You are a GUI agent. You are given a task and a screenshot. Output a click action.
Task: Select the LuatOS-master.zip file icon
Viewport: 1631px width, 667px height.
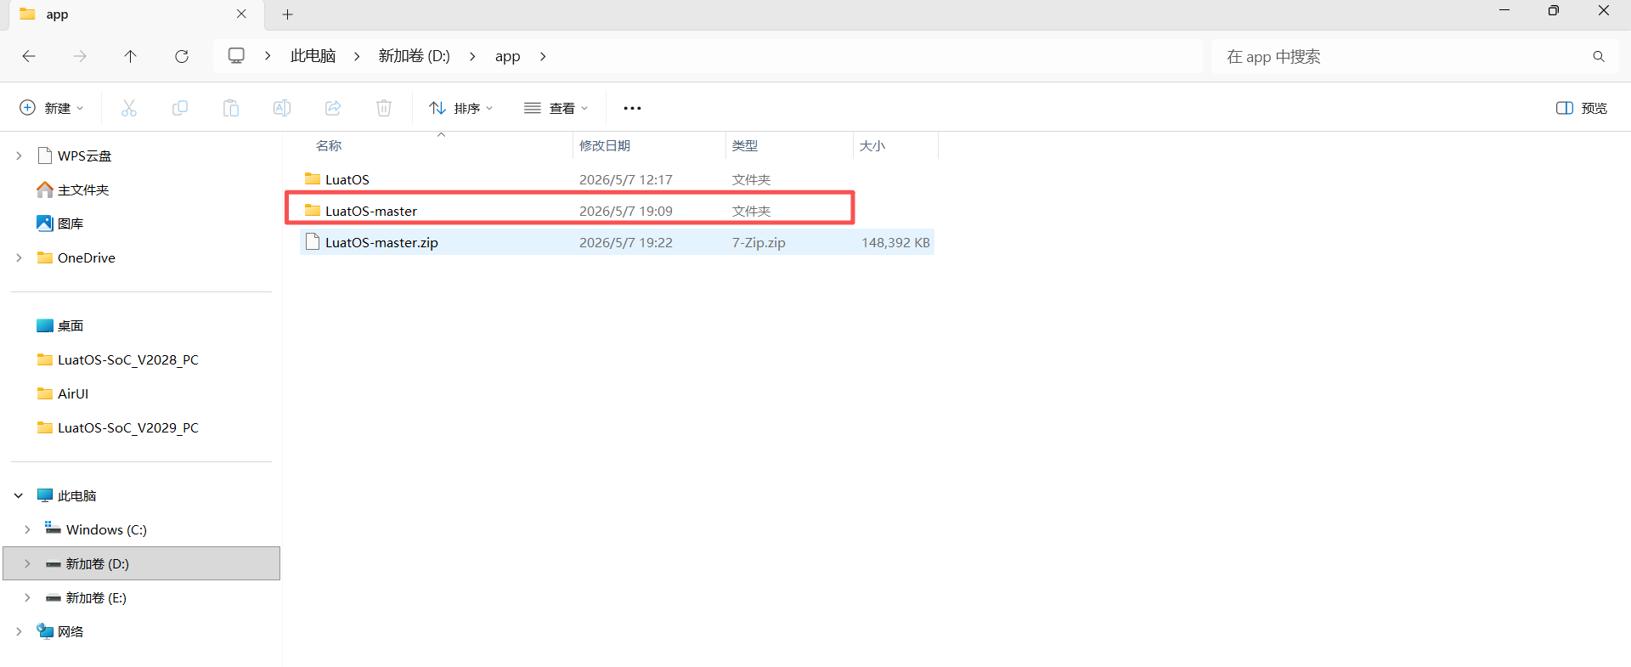tap(313, 242)
